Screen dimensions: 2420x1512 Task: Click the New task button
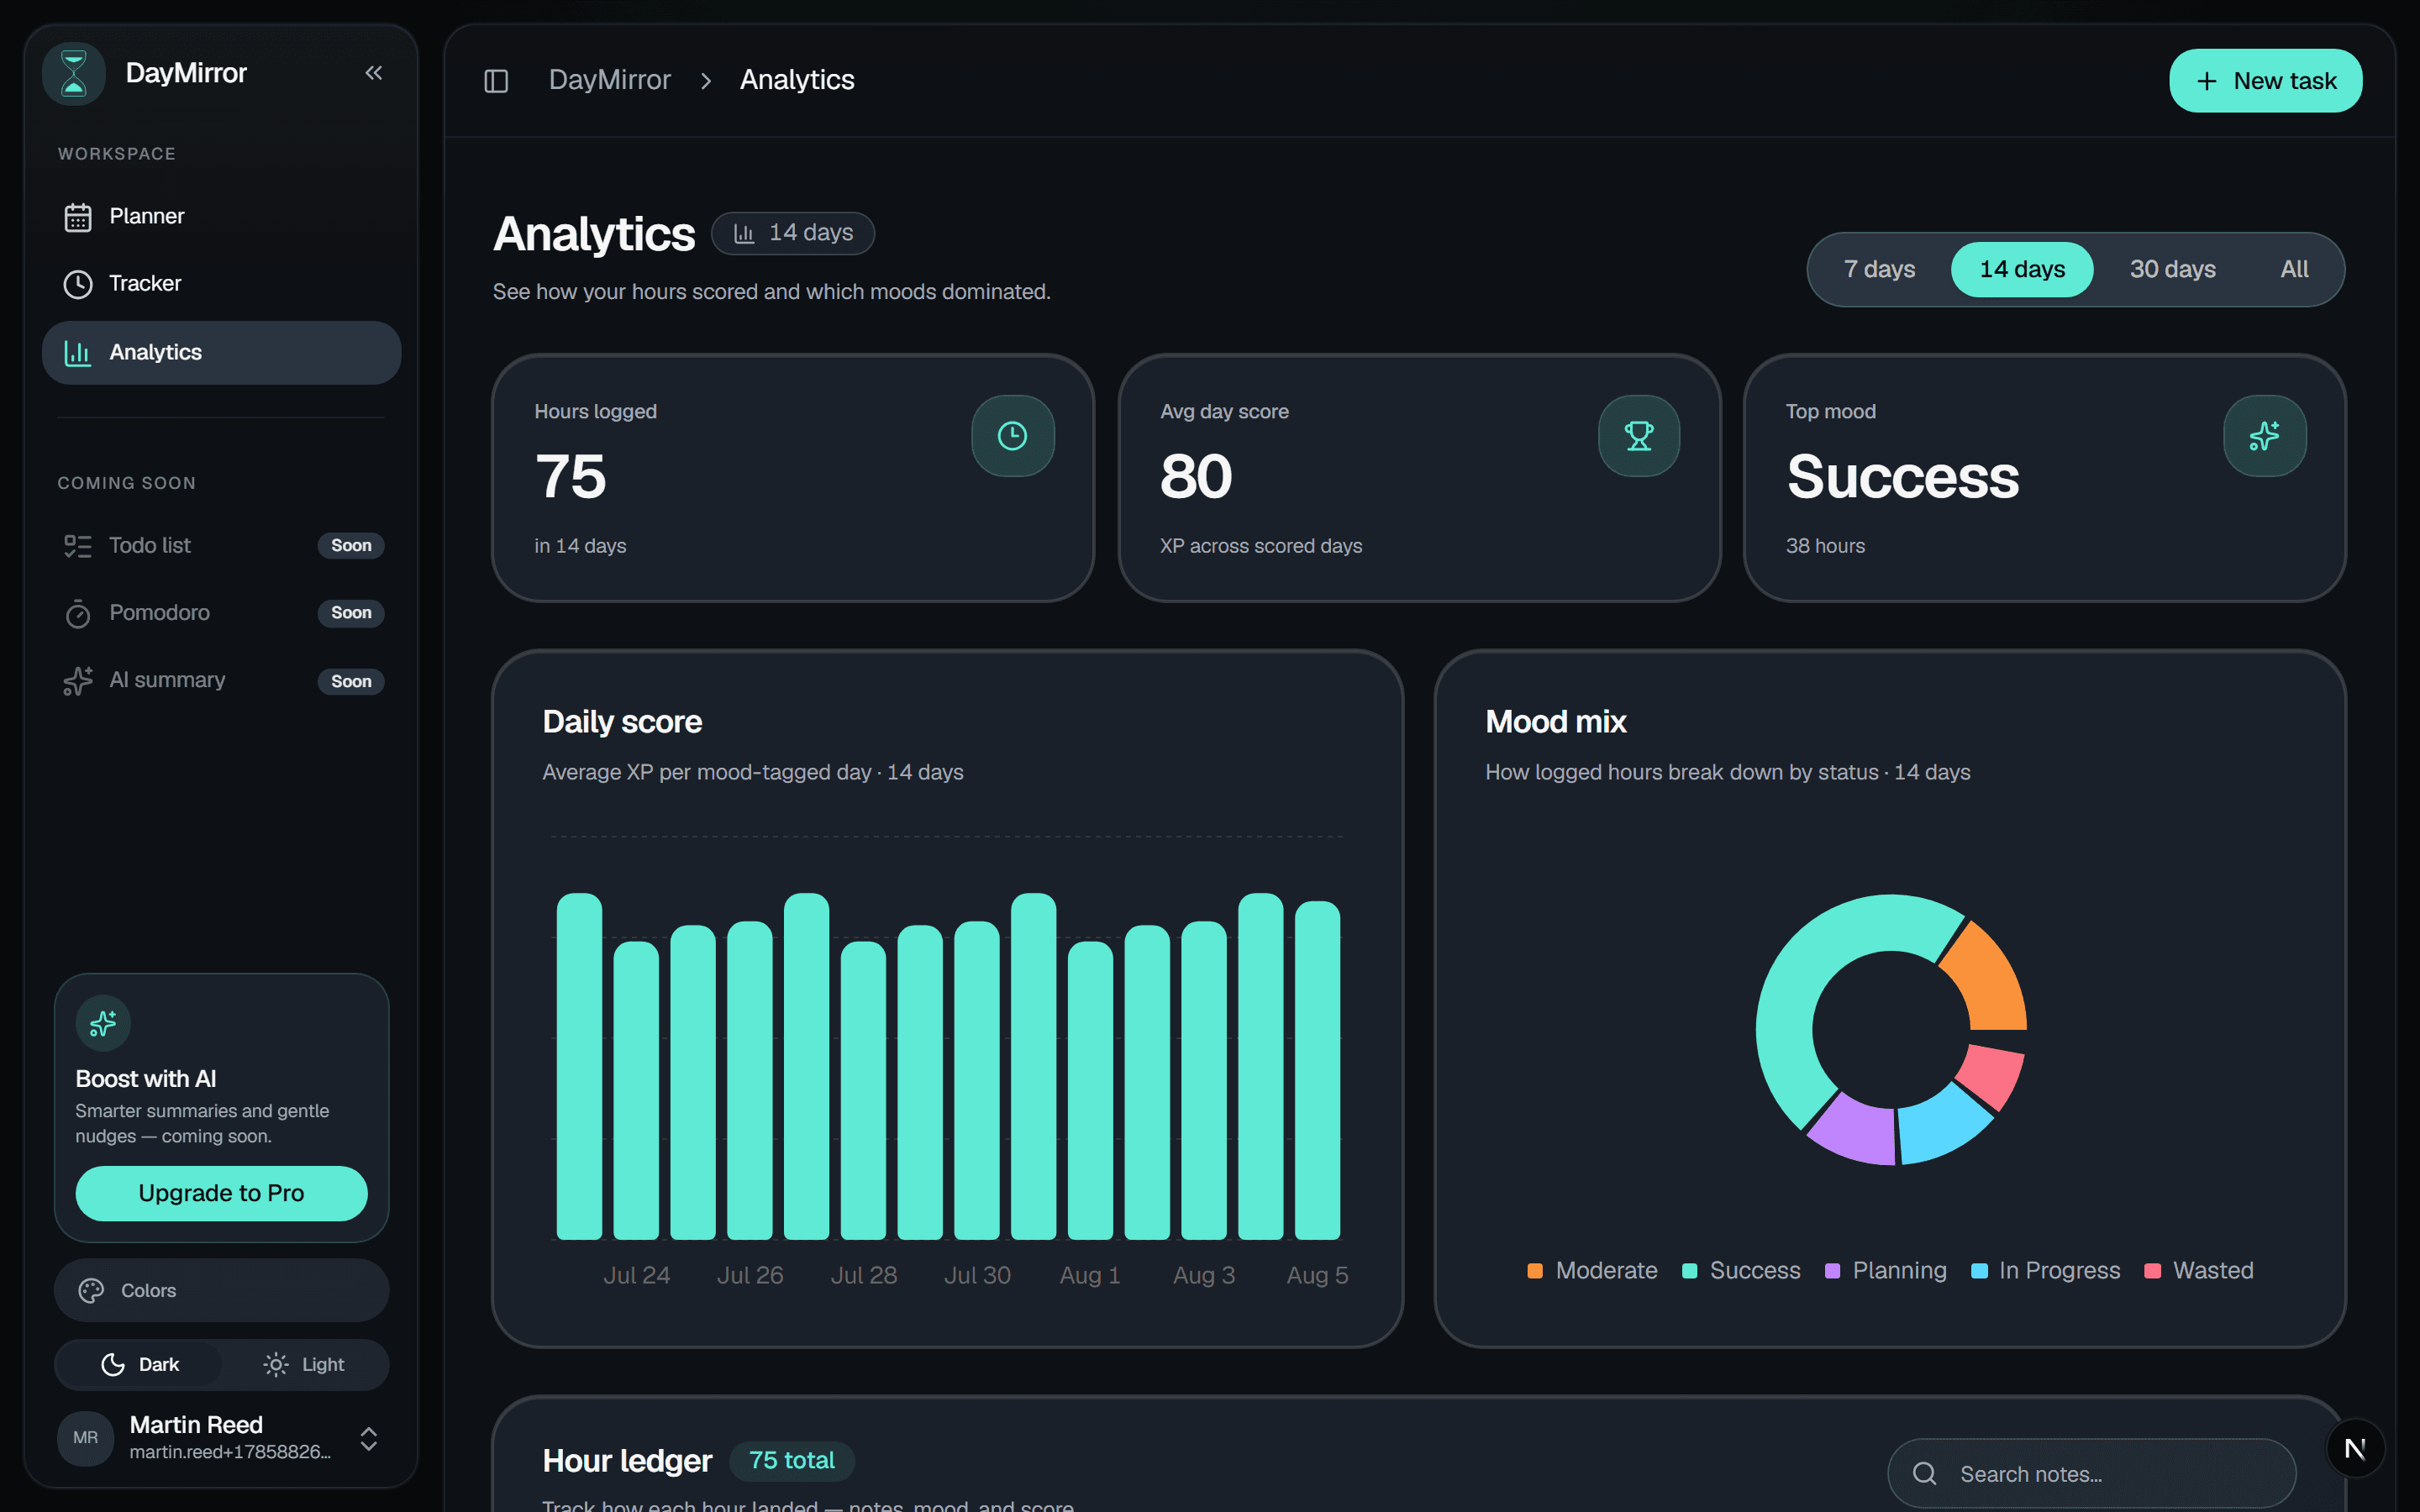(x=2265, y=81)
